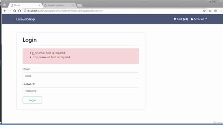Open a new browser tab
223x125 pixels.
point(79,6)
